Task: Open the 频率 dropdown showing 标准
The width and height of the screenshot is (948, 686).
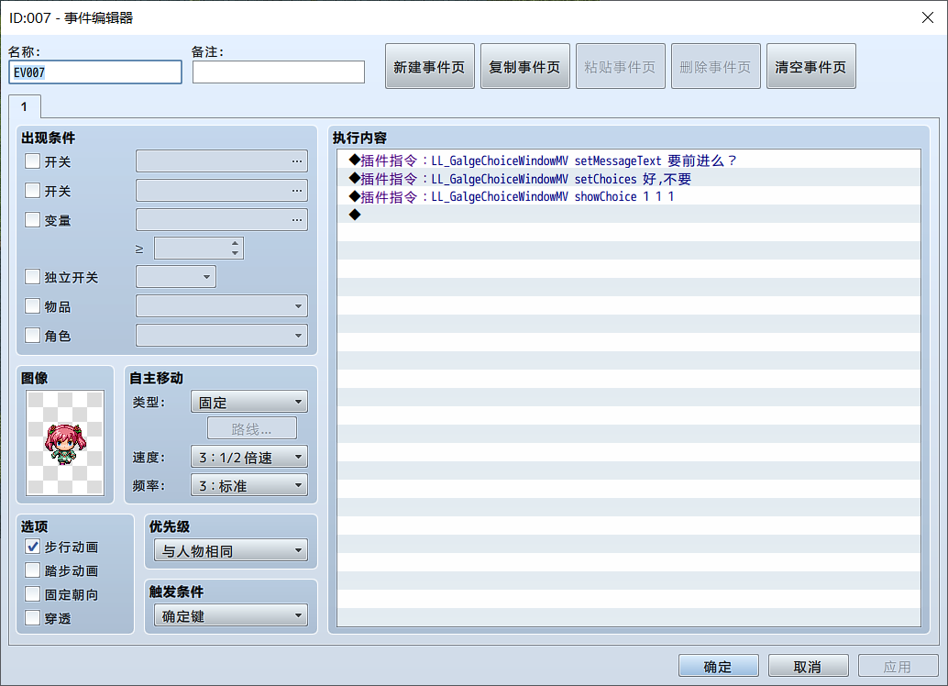Action: (249, 485)
